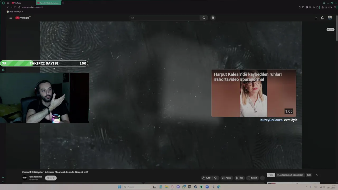Start voice search with microphone icon
The height and width of the screenshot is (190, 338).
213,18
